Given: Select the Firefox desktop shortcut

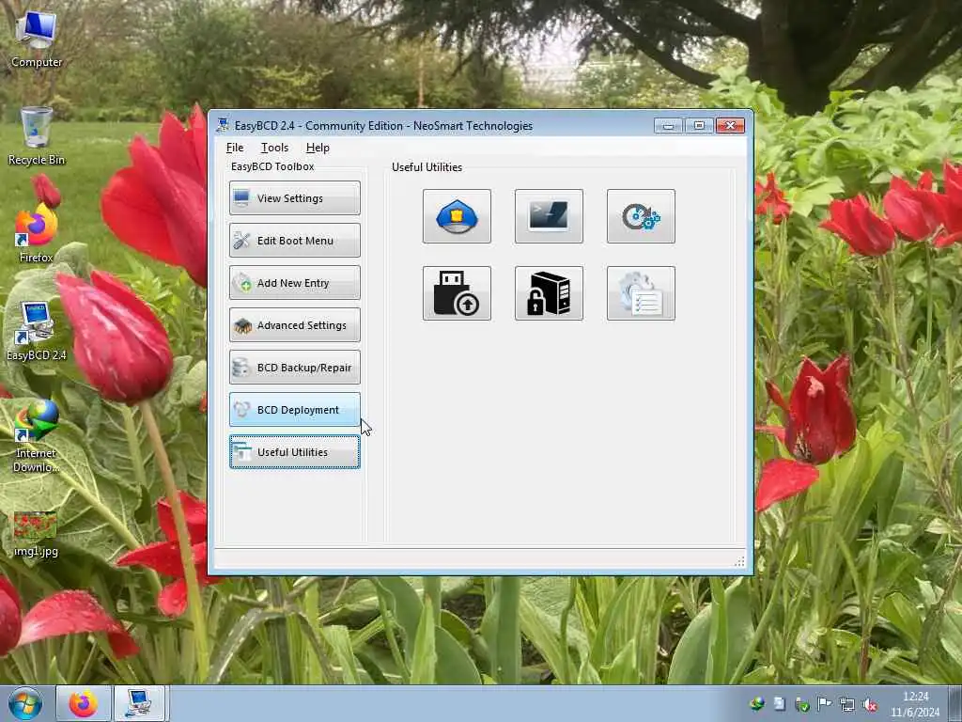Looking at the screenshot, I should pos(37,233).
